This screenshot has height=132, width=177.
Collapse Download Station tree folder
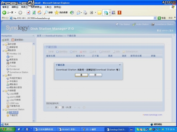click(3, 110)
